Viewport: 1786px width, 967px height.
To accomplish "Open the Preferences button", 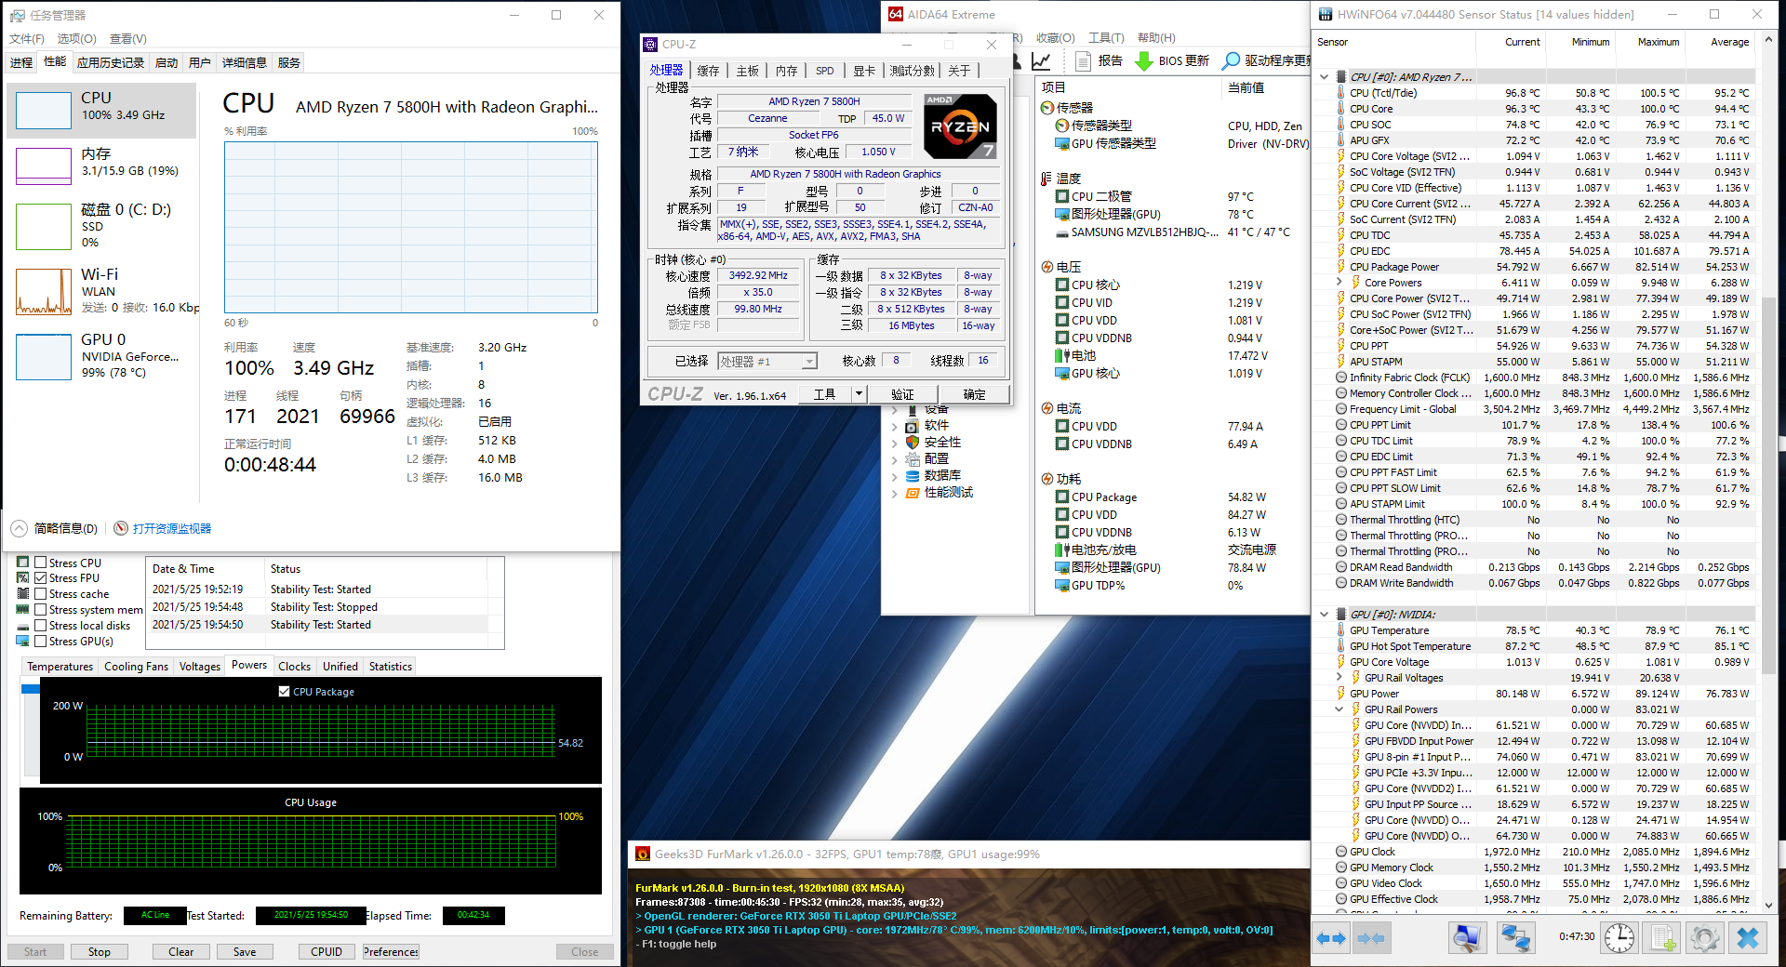I will pyautogui.click(x=391, y=952).
